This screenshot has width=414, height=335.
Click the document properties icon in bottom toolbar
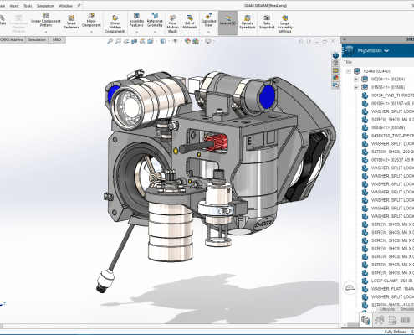click(392, 320)
